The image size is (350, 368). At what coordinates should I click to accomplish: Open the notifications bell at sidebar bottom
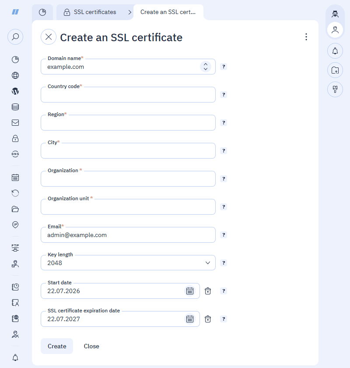15,357
